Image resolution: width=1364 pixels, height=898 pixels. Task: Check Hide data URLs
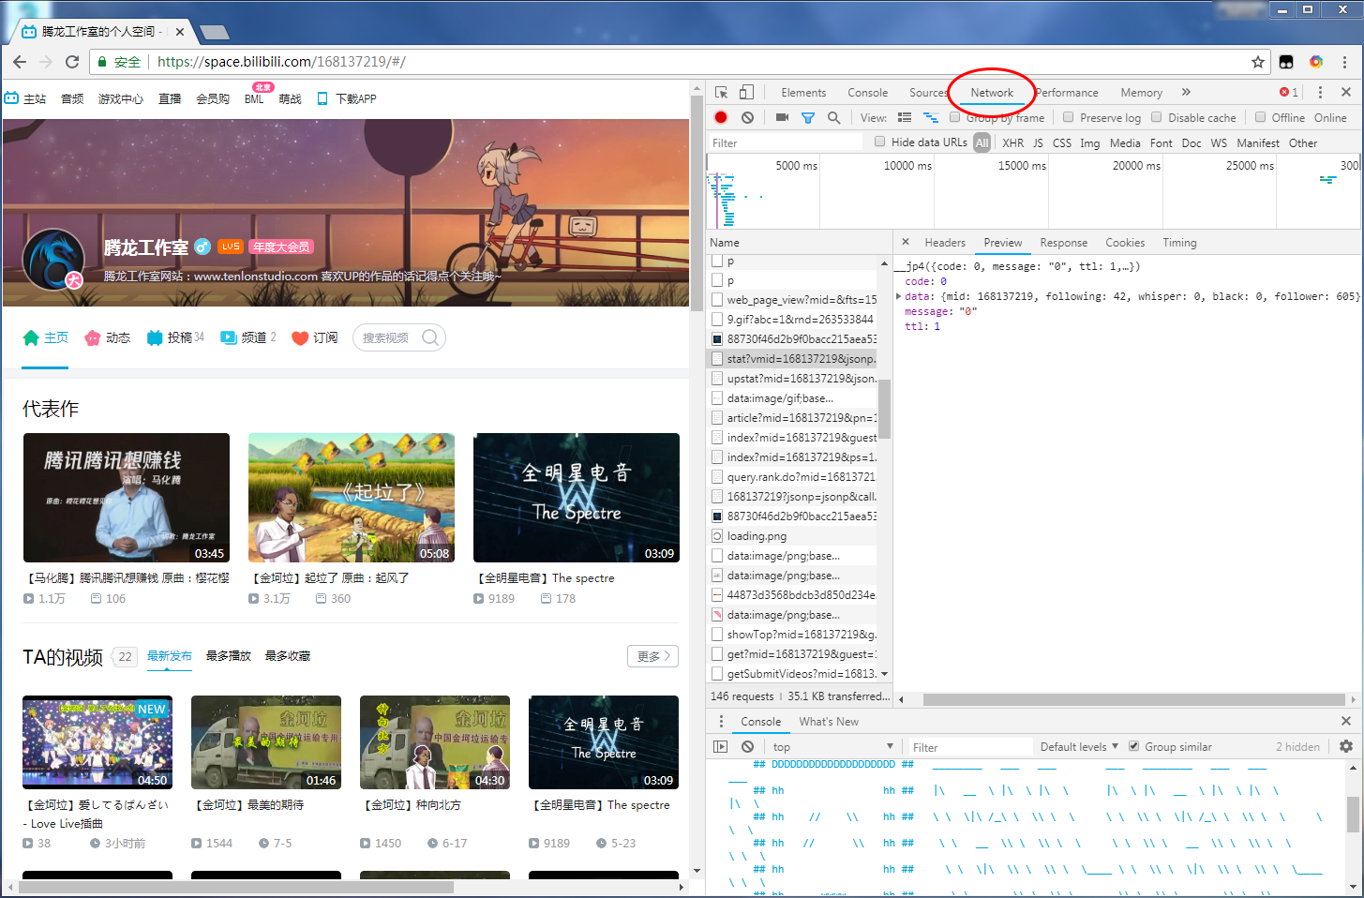(879, 142)
